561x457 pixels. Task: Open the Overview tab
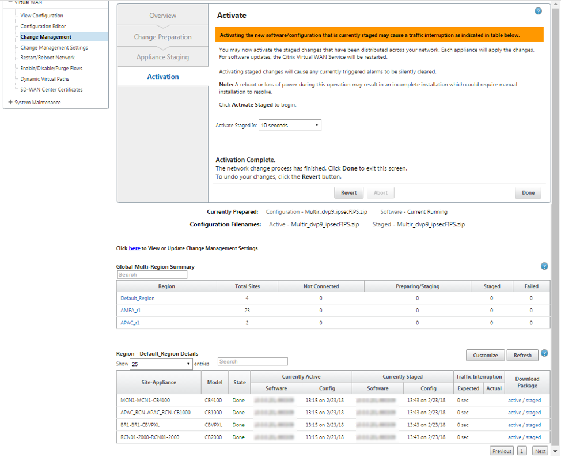click(162, 16)
